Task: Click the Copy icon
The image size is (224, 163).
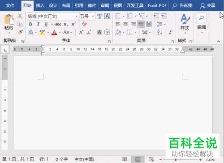Action: coord(20,24)
